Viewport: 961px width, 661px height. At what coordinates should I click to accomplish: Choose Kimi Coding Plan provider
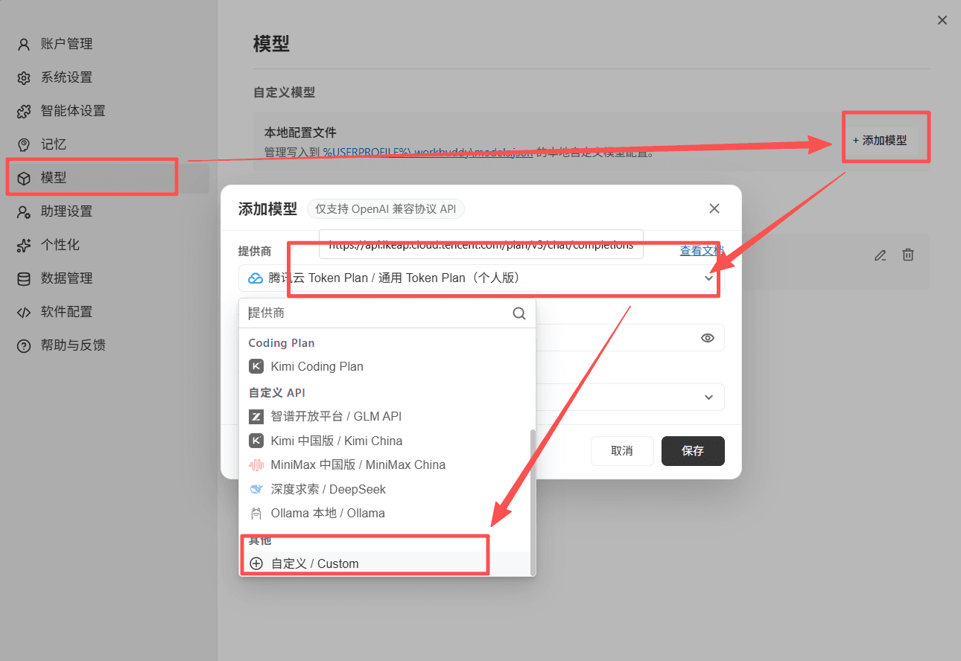[x=384, y=366]
